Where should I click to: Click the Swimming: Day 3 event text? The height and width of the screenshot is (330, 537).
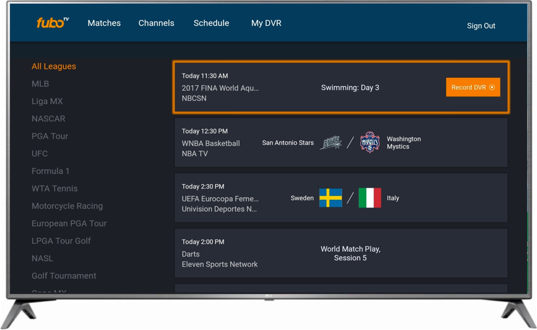pyautogui.click(x=350, y=88)
